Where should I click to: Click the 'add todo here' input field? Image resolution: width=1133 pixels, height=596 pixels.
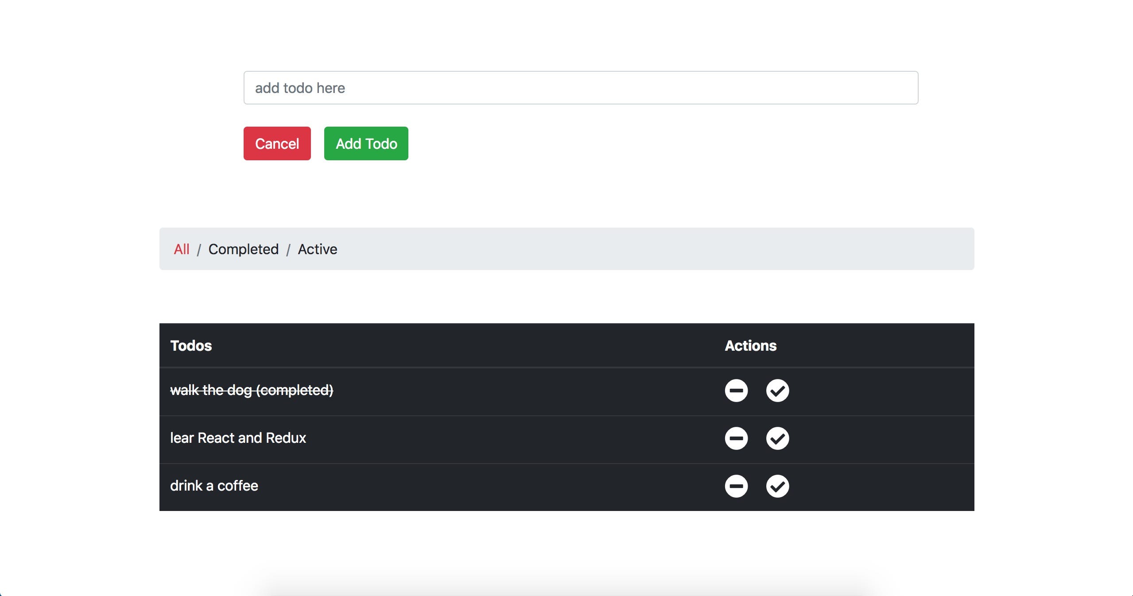point(581,88)
